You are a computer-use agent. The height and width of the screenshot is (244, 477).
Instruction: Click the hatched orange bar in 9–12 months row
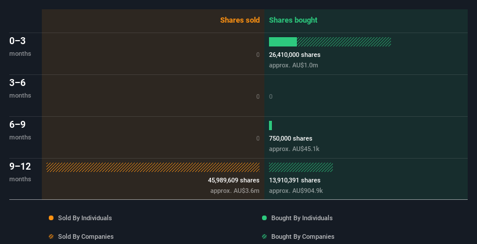click(153, 167)
